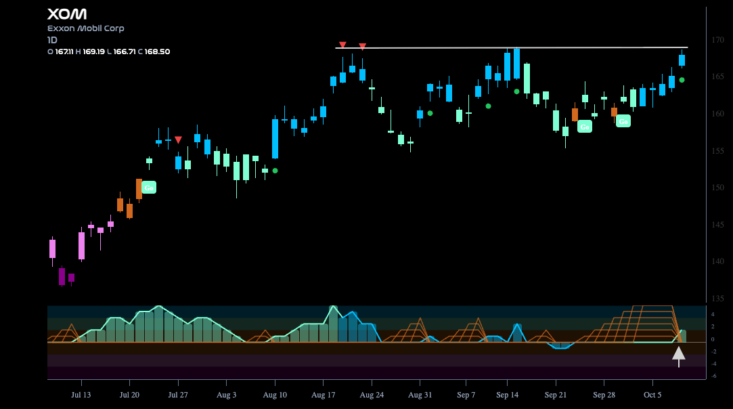
Task: Click the 155 price axis label
Action: coord(717,151)
